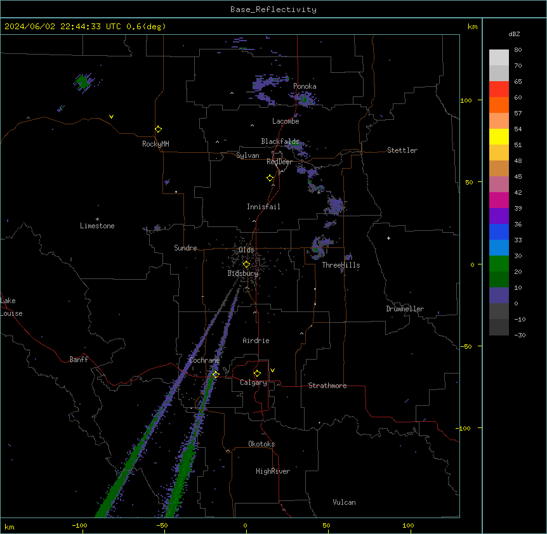This screenshot has width=547, height=534.
Task: Click the RedDeer city label
Action: pyautogui.click(x=279, y=162)
